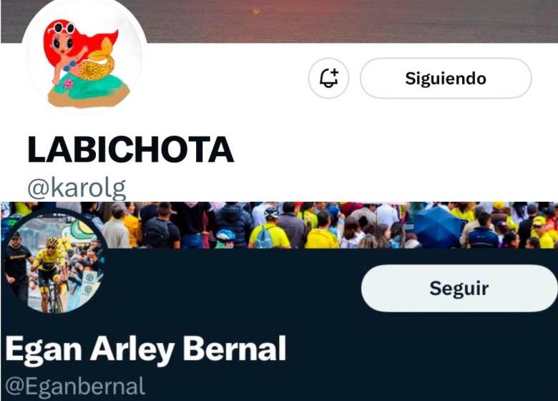
Task: Unfollow LABICHOTA via the Siguiendo button
Action: tap(446, 78)
